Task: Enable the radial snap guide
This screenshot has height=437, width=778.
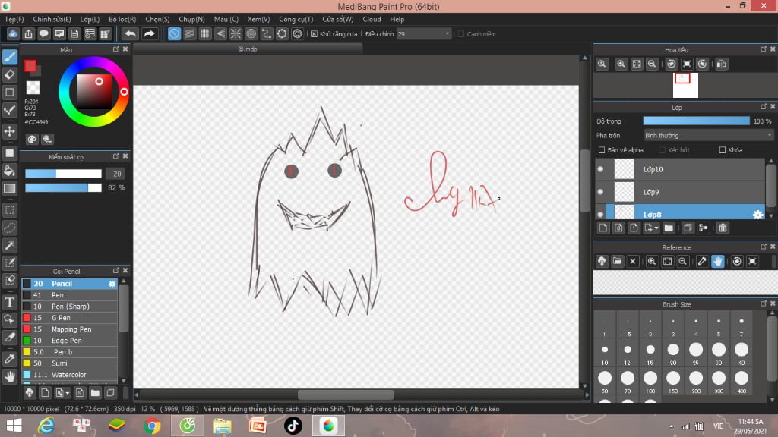Action: pyautogui.click(x=236, y=33)
